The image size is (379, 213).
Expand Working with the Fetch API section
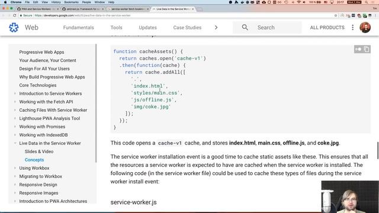(x=15, y=102)
